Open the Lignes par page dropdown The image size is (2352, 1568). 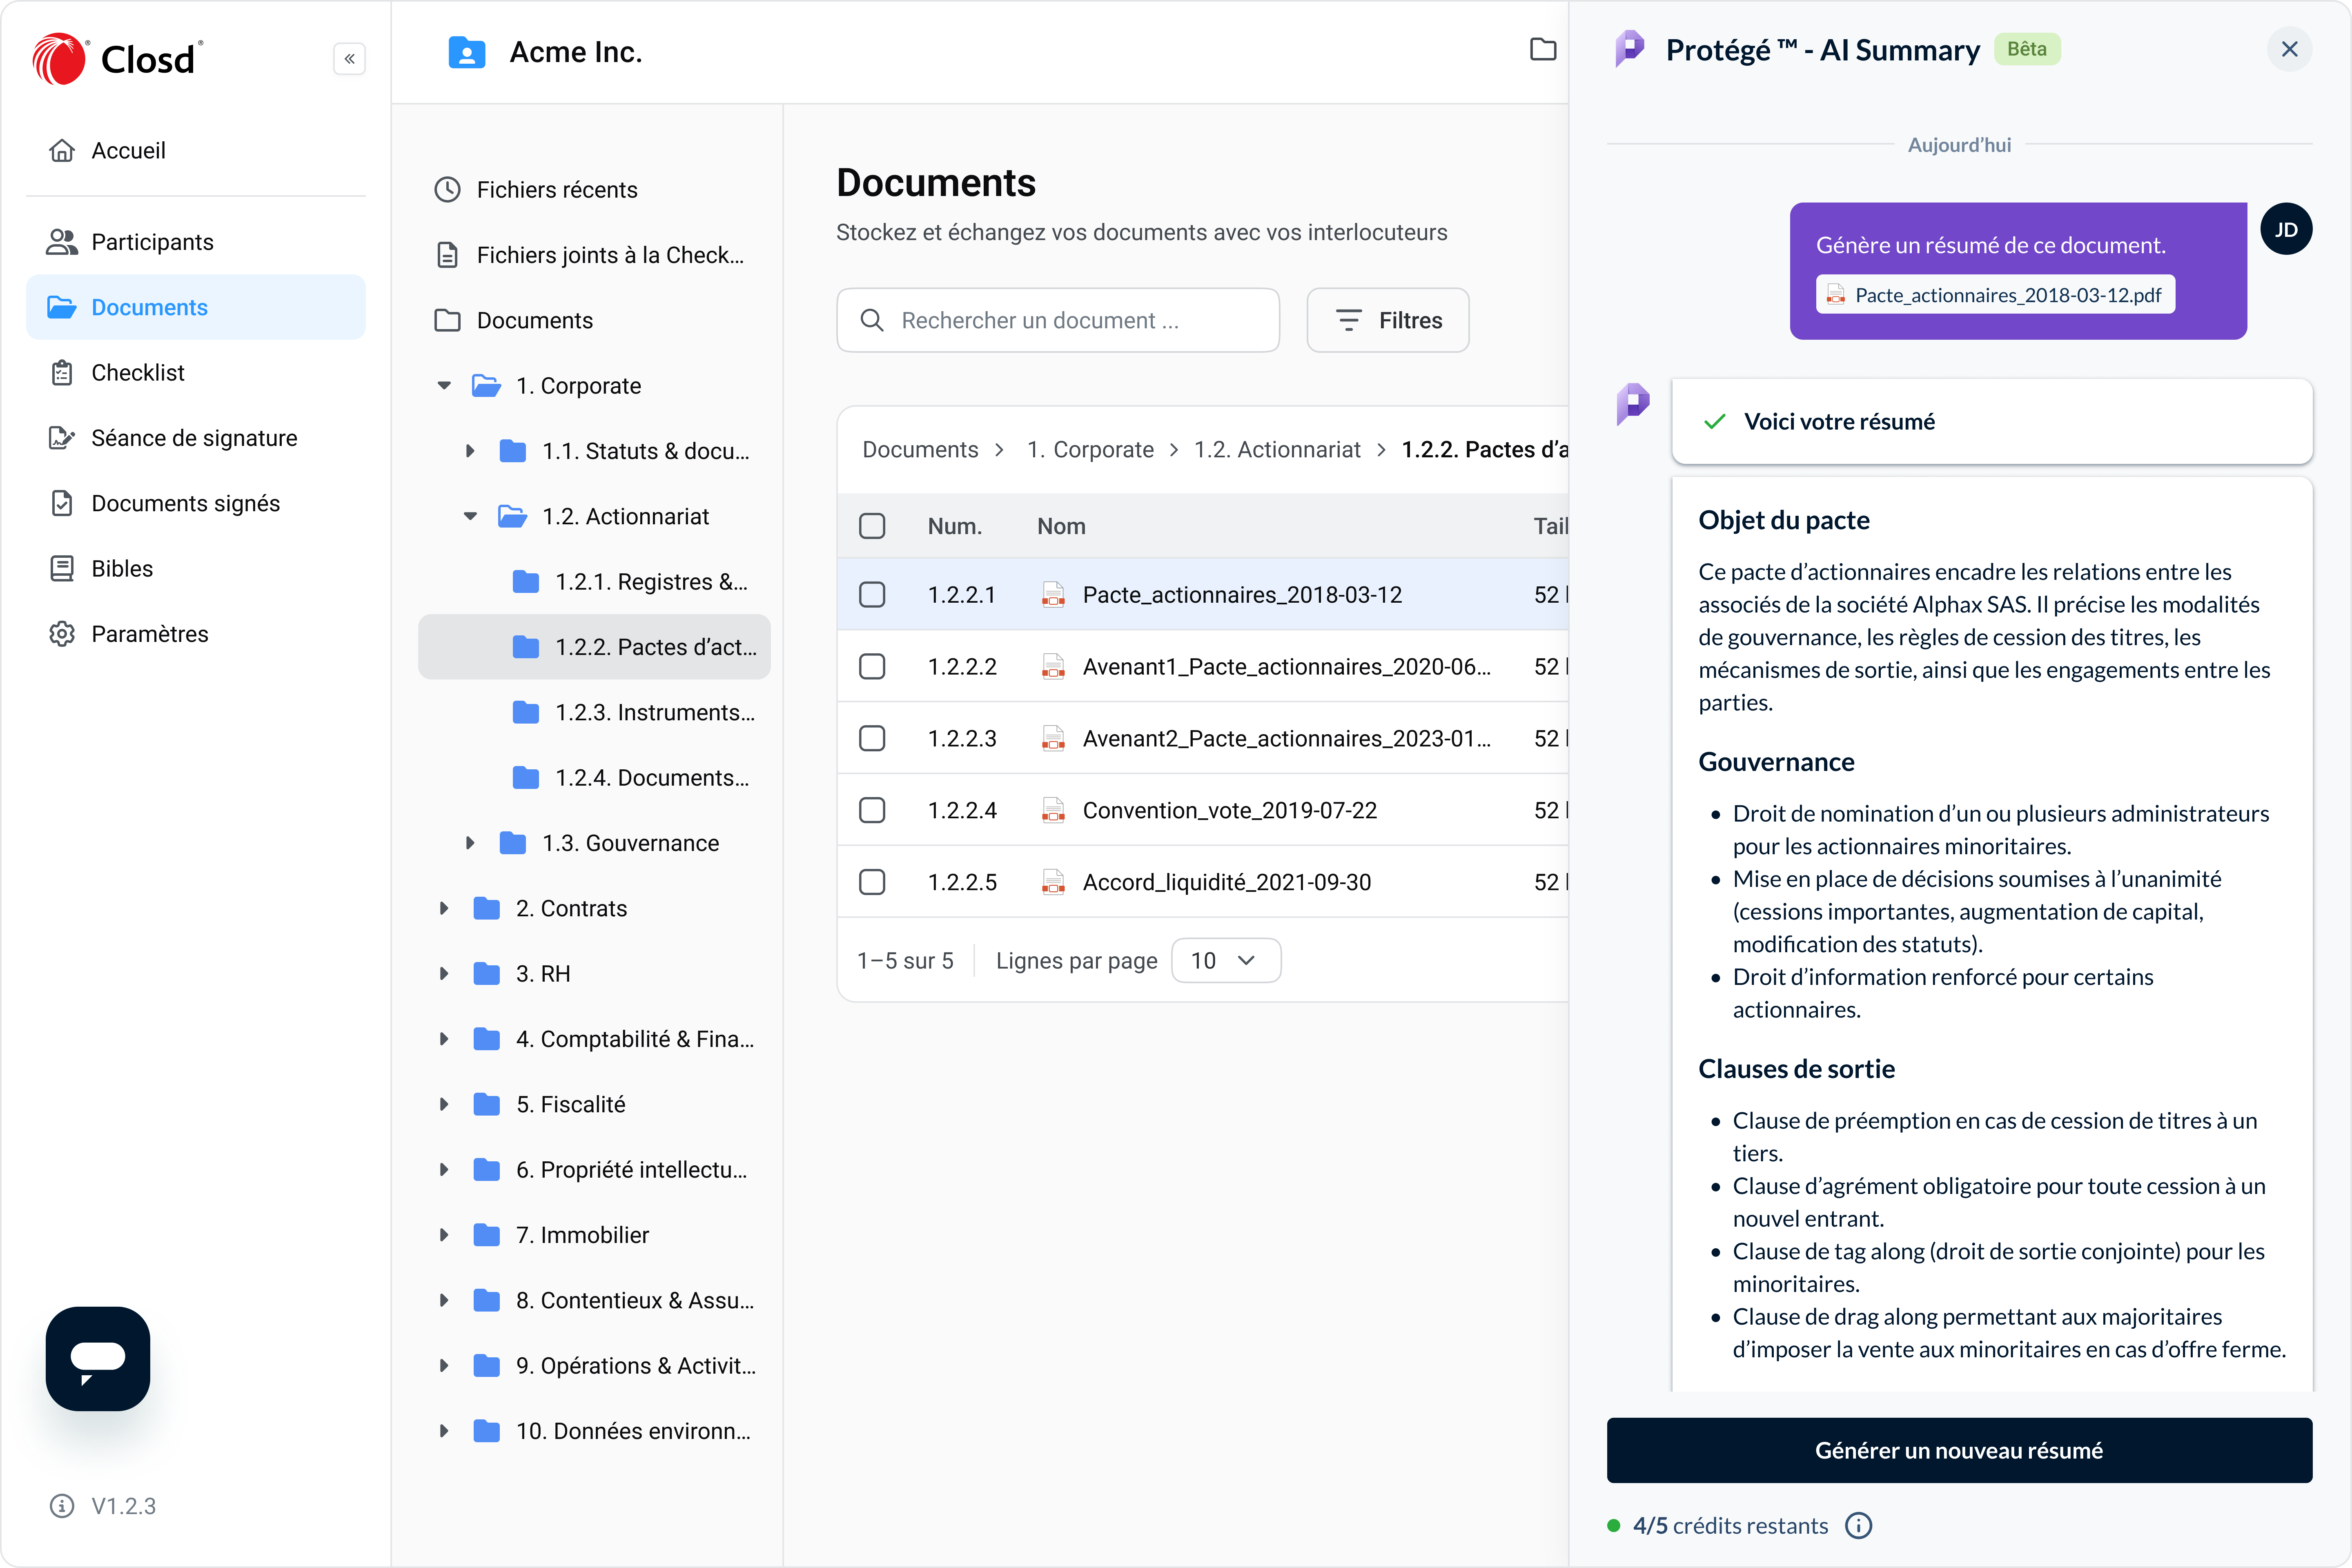pos(1225,961)
